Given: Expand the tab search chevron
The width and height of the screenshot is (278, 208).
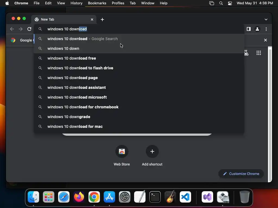Looking at the screenshot, I should pyautogui.click(x=266, y=19).
